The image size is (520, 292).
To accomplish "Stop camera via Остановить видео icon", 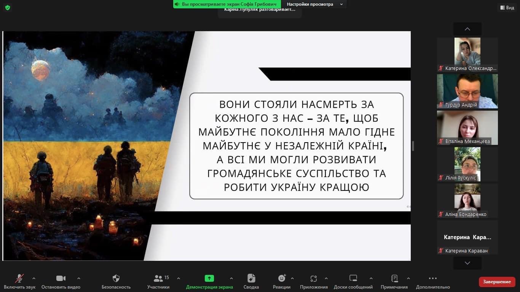I will [61, 278].
